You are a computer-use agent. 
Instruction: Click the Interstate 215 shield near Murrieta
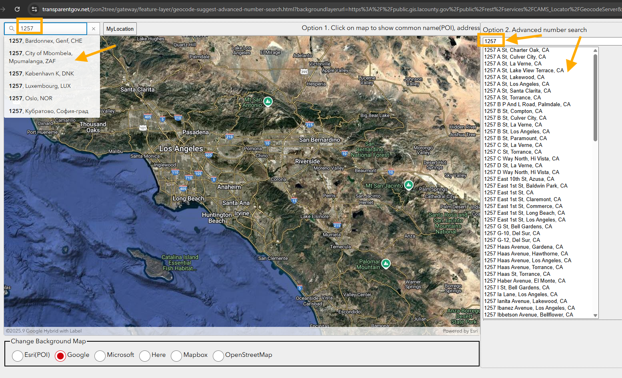coord(337,226)
